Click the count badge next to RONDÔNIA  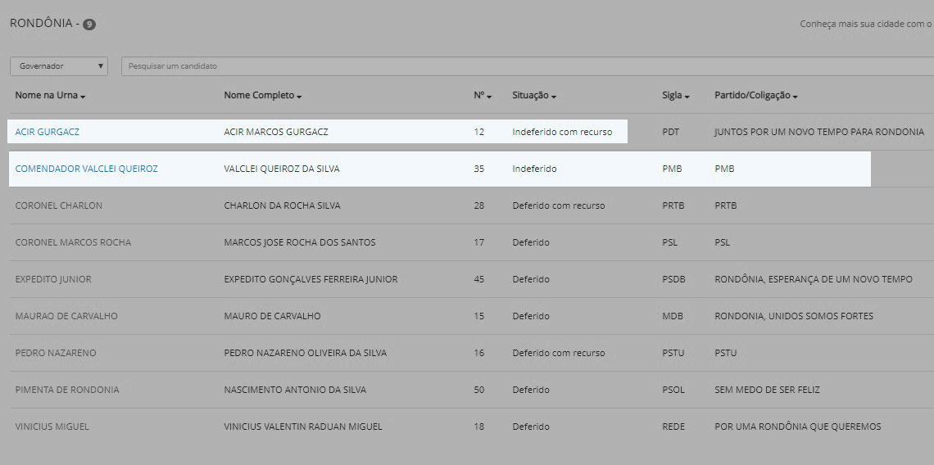(88, 25)
